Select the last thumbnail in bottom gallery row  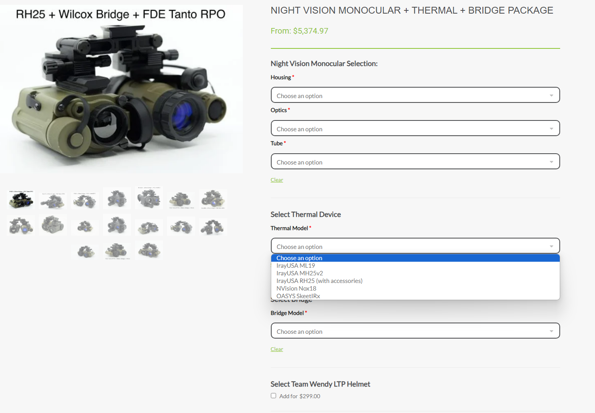point(149,250)
